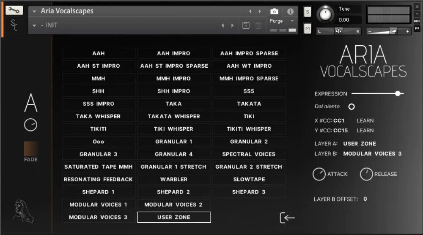
Task: Select MODULAR VOICES 1 sound
Action: coord(99,205)
